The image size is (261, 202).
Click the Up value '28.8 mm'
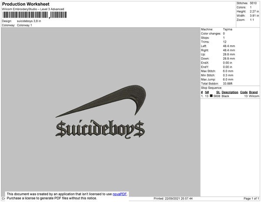click(x=229, y=54)
